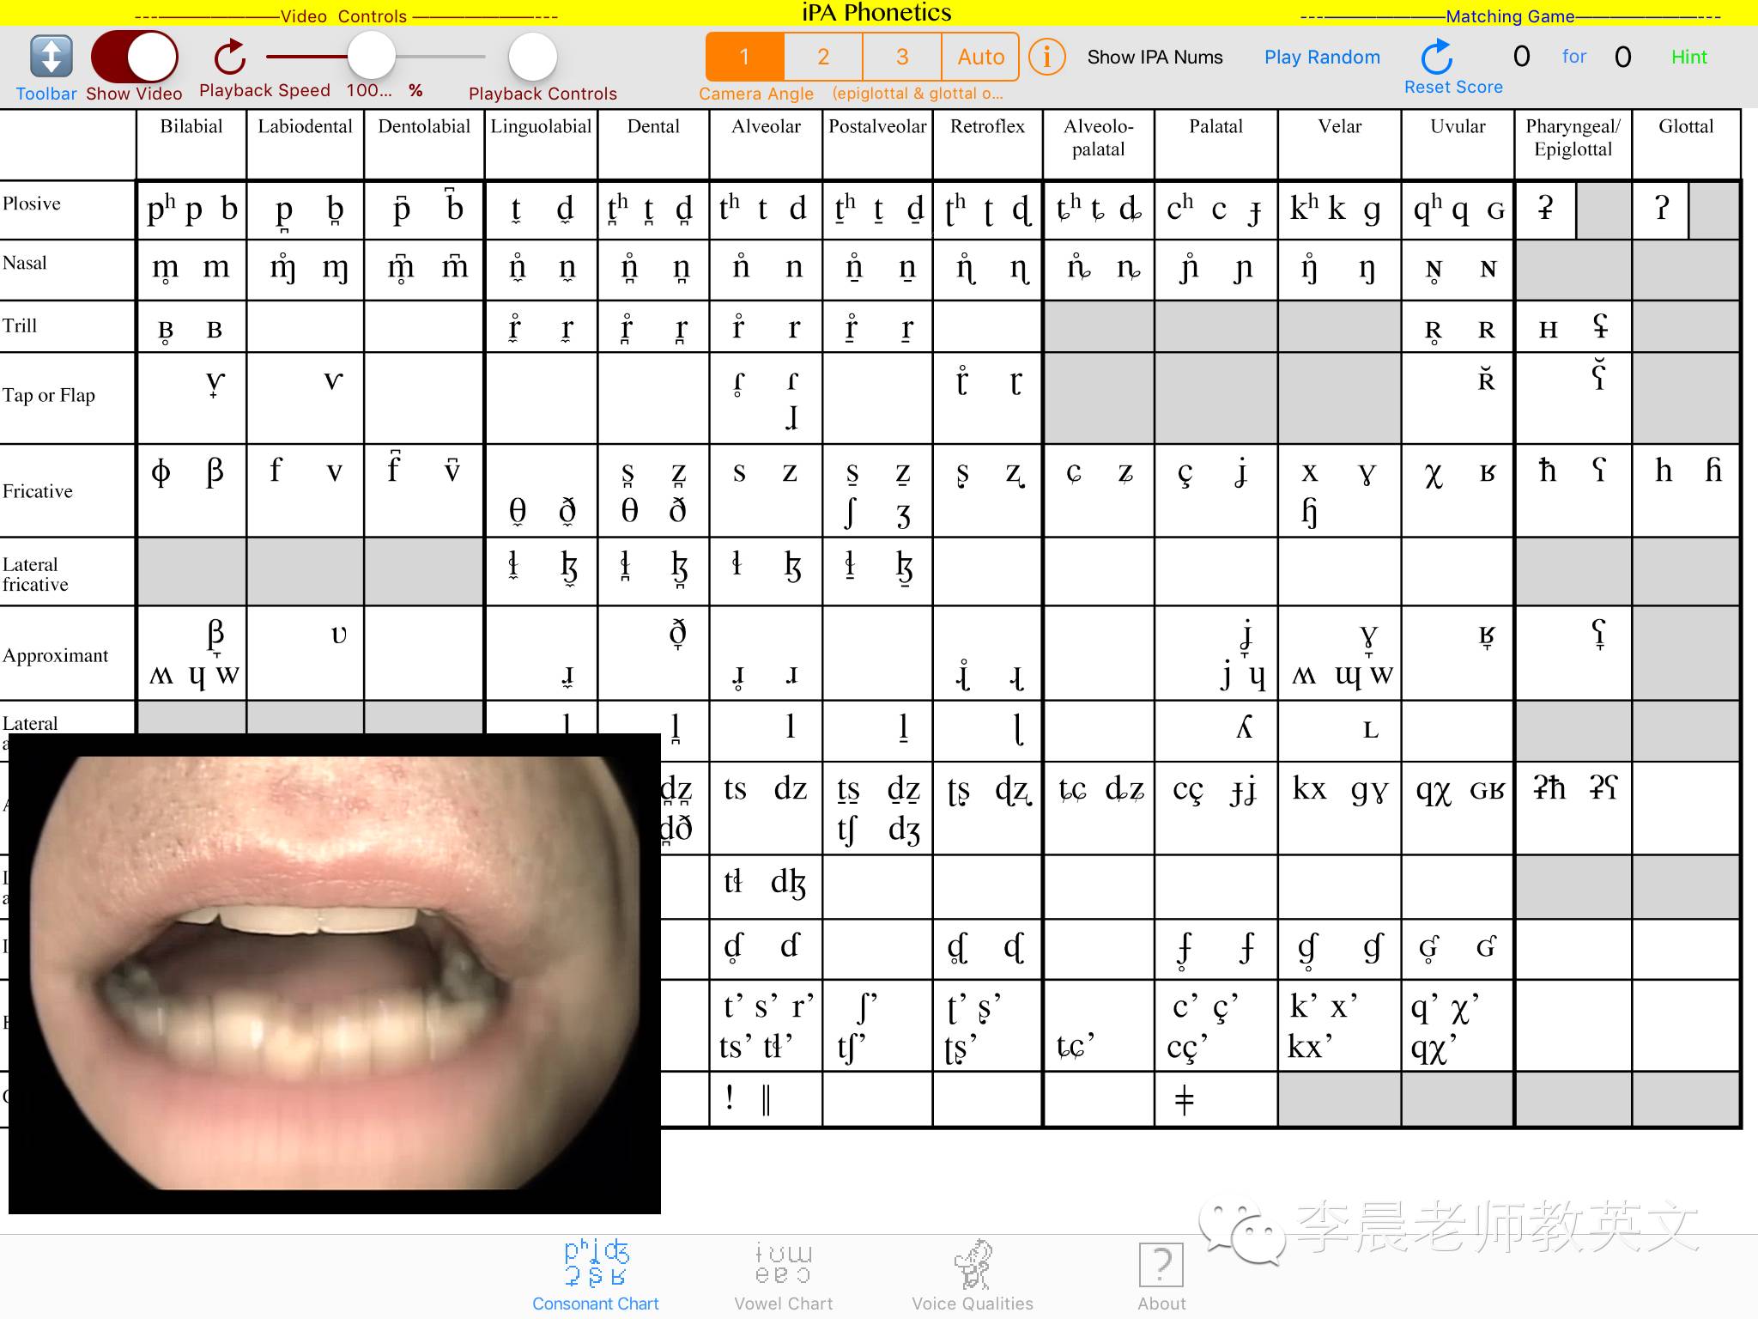Viewport: 1758px width, 1319px height.
Task: Select palatal fricative ç symbol
Action: (1185, 475)
